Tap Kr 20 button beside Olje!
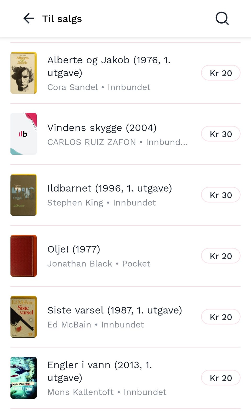The image size is (251, 411). tap(221, 256)
